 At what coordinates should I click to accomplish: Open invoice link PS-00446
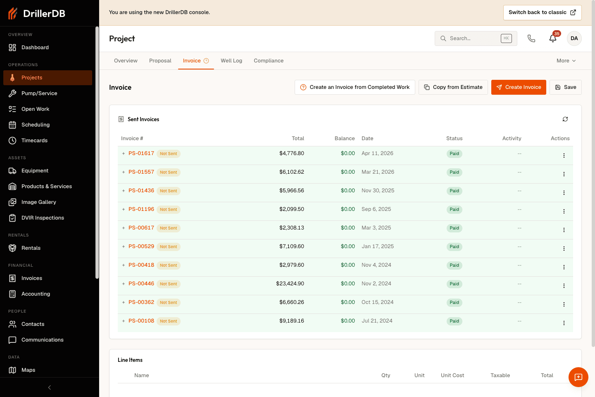(x=141, y=284)
